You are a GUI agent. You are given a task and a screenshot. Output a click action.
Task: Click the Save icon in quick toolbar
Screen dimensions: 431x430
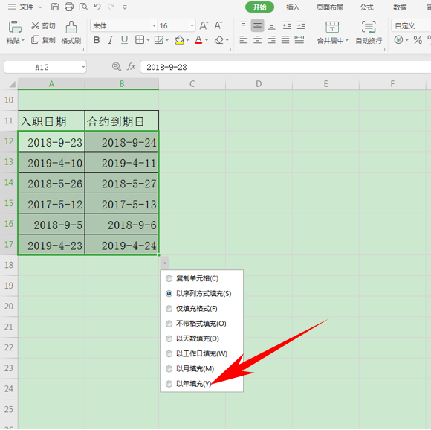[x=55, y=7]
